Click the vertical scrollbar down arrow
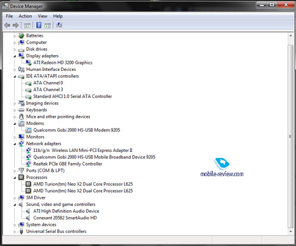Viewport: 296px width, 246px height. tap(291, 231)
